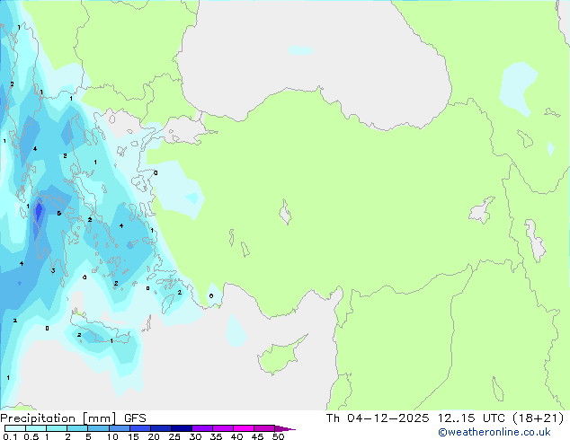570x440 pixels.
Task: Click the above-50 mm legend arrow tip
Action: pyautogui.click(x=285, y=428)
